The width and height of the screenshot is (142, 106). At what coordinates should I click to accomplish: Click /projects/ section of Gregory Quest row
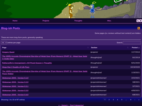tap(94, 52)
